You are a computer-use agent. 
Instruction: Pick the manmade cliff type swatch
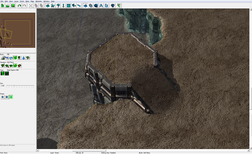pyautogui.click(x=7, y=73)
